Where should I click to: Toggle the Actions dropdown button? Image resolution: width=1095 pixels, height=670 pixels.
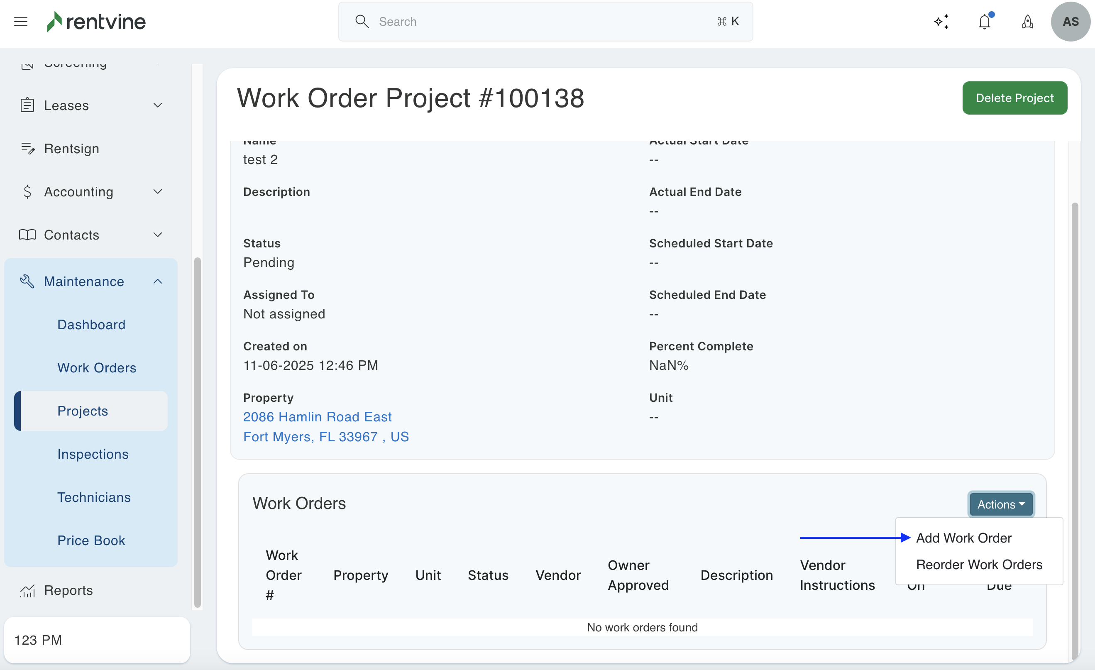coord(1001,504)
